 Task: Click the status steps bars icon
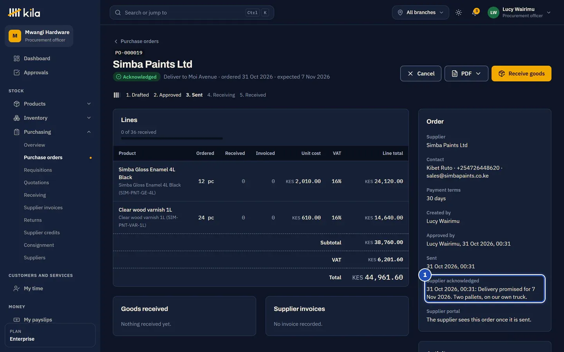pos(116,95)
